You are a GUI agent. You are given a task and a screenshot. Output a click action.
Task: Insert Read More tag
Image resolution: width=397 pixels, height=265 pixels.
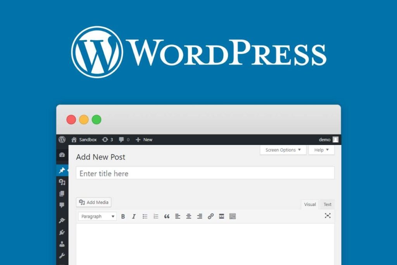point(221,217)
